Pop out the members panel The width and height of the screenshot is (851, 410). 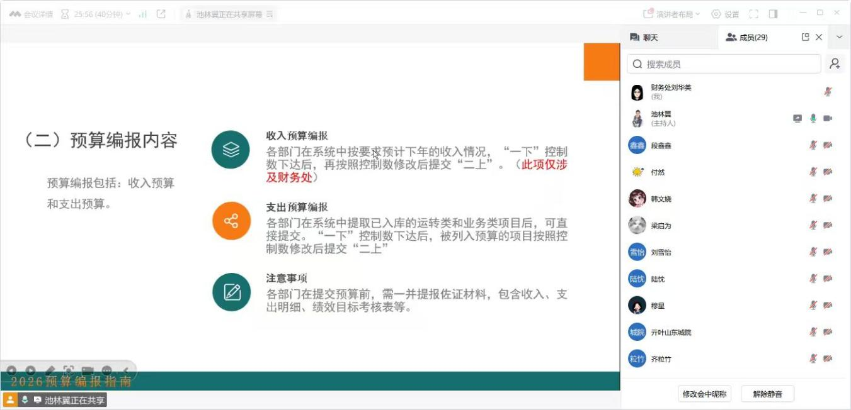coord(805,37)
